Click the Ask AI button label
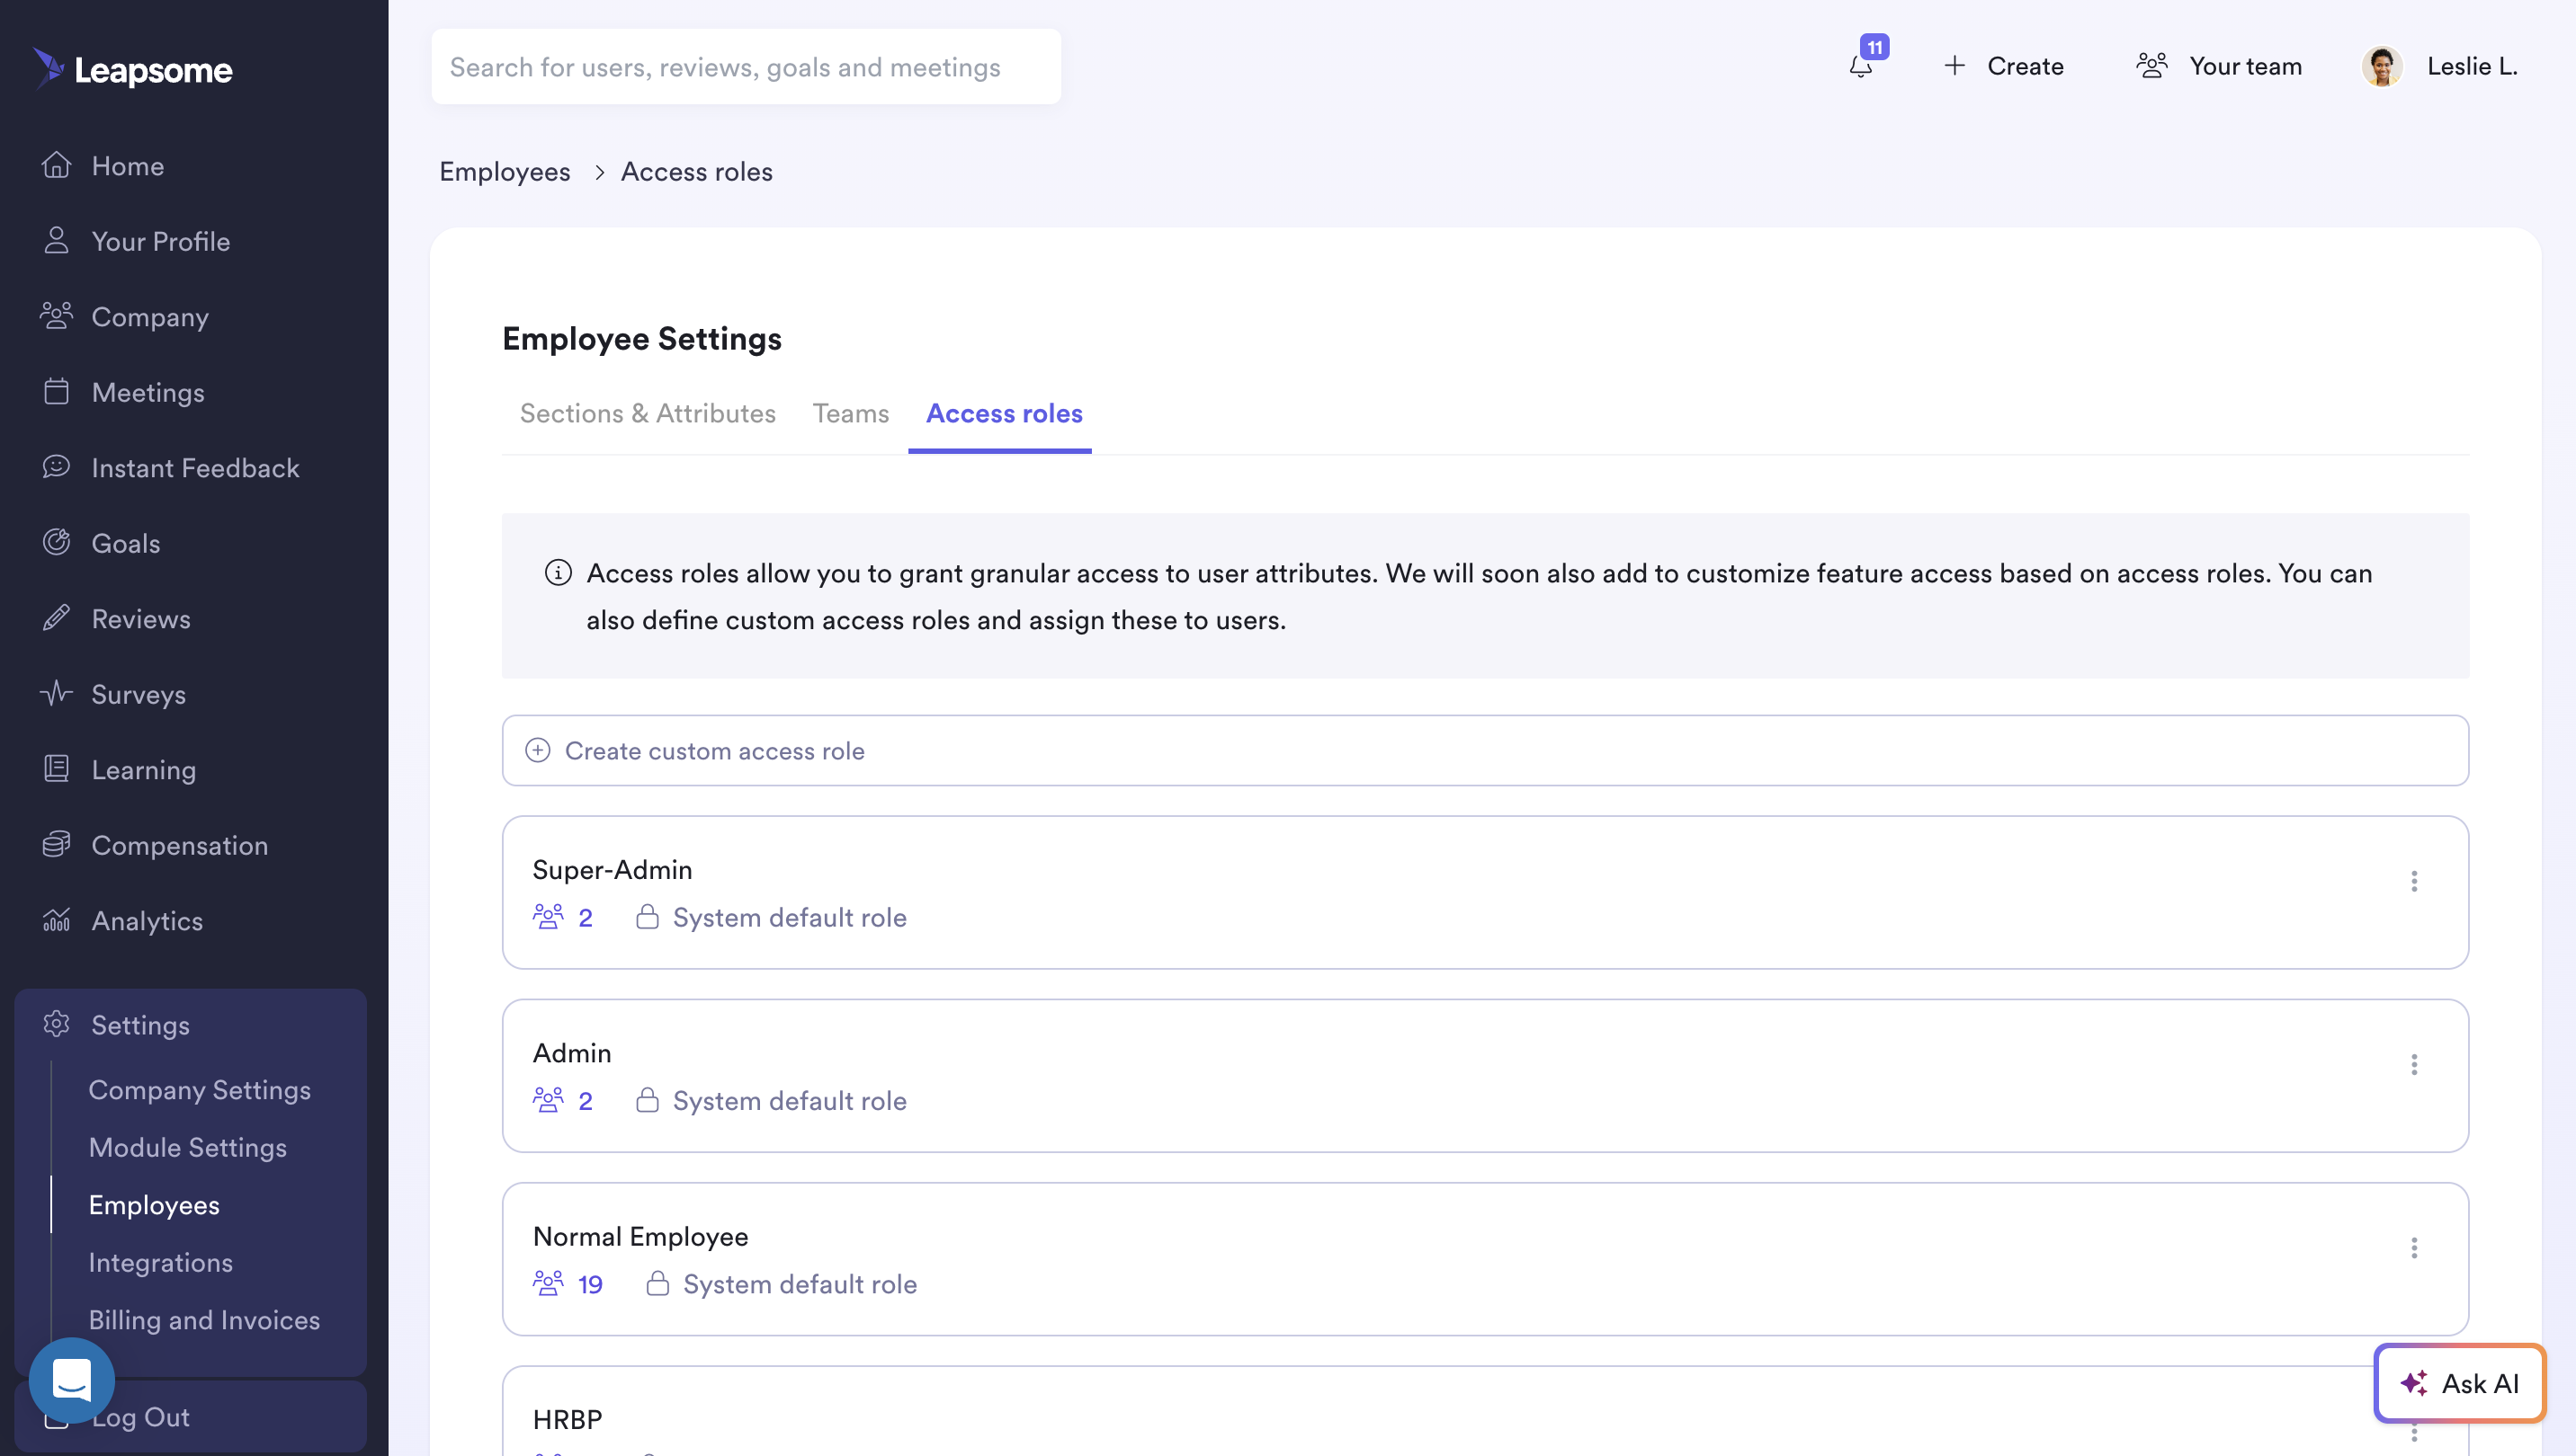 pos(2481,1383)
